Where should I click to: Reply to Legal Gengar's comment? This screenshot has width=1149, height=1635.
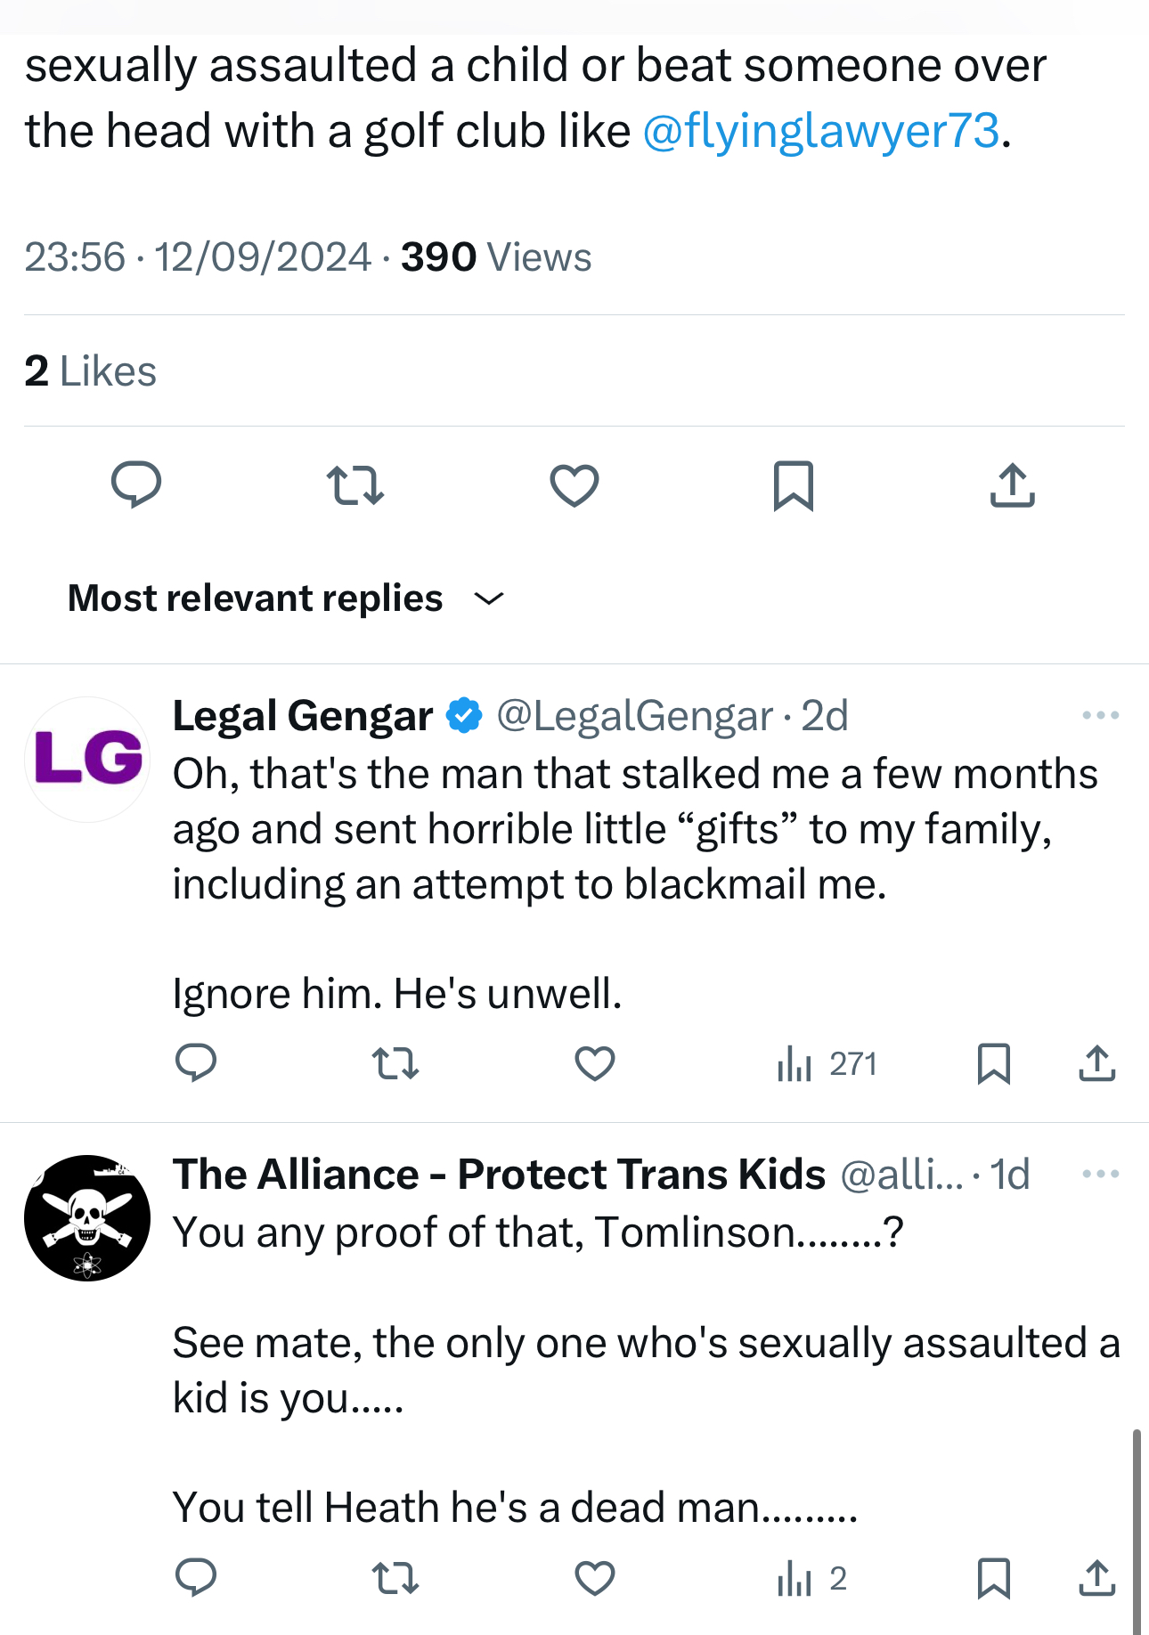pos(196,1063)
